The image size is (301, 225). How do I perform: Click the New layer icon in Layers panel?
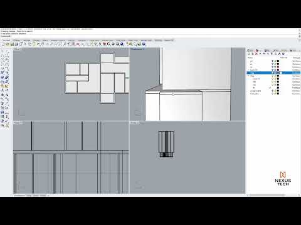click(248, 54)
